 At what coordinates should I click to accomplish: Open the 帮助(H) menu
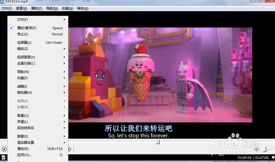(83, 8)
